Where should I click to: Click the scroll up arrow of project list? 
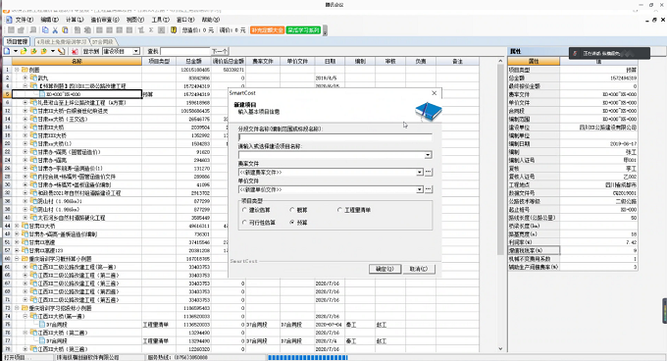pos(500,61)
